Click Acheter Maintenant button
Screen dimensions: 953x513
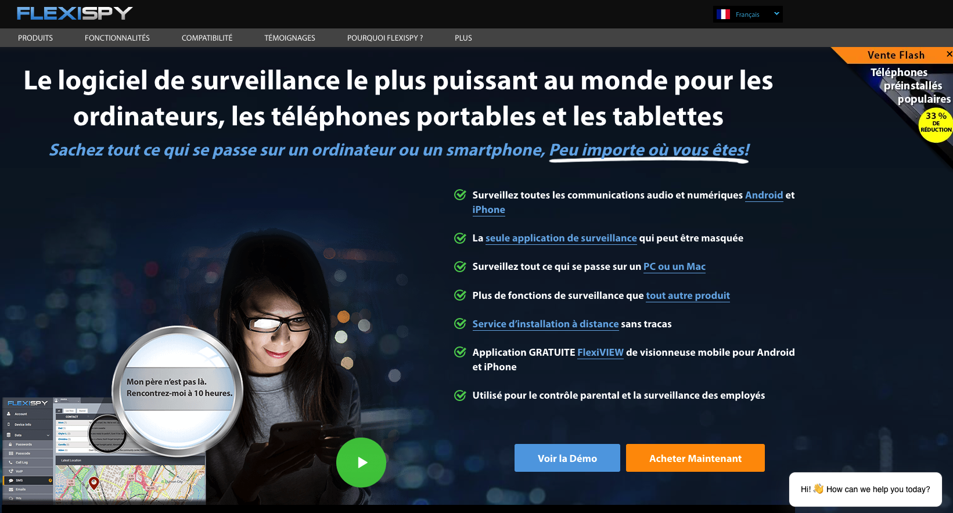click(695, 458)
